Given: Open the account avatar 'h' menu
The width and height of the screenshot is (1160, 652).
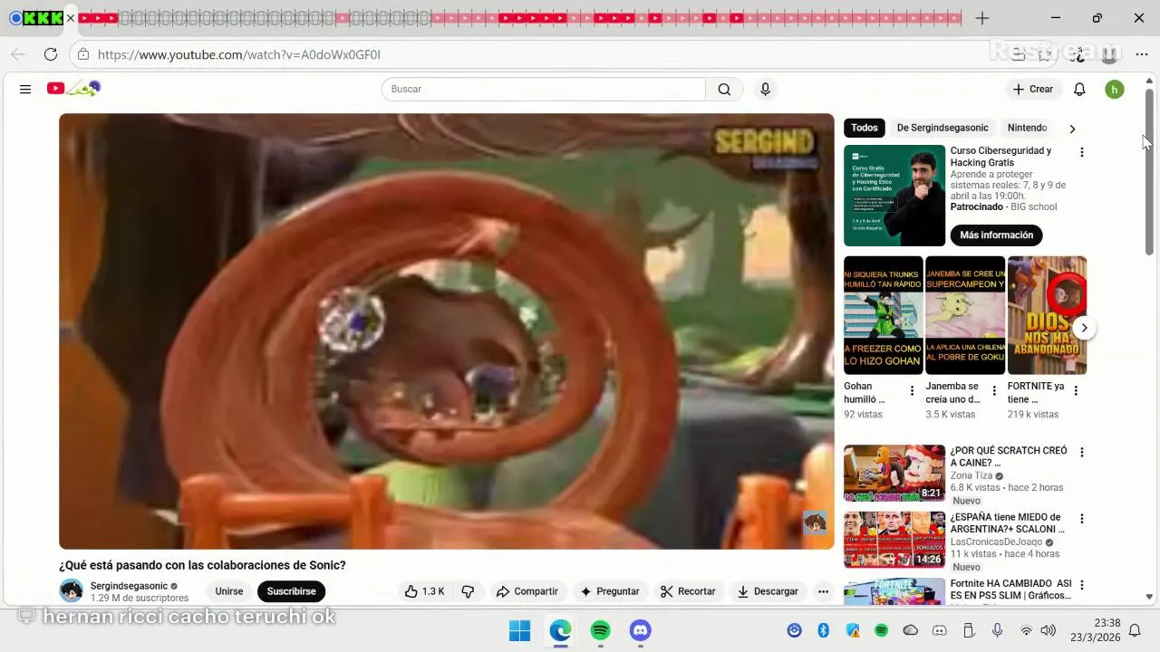Looking at the screenshot, I should [x=1115, y=89].
